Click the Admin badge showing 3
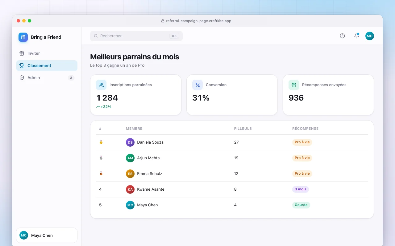This screenshot has height=246, width=395. pyautogui.click(x=71, y=78)
